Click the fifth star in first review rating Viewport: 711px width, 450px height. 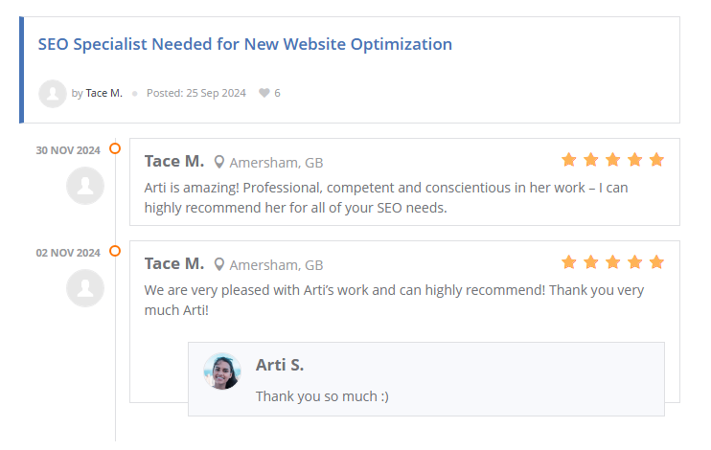click(x=656, y=159)
